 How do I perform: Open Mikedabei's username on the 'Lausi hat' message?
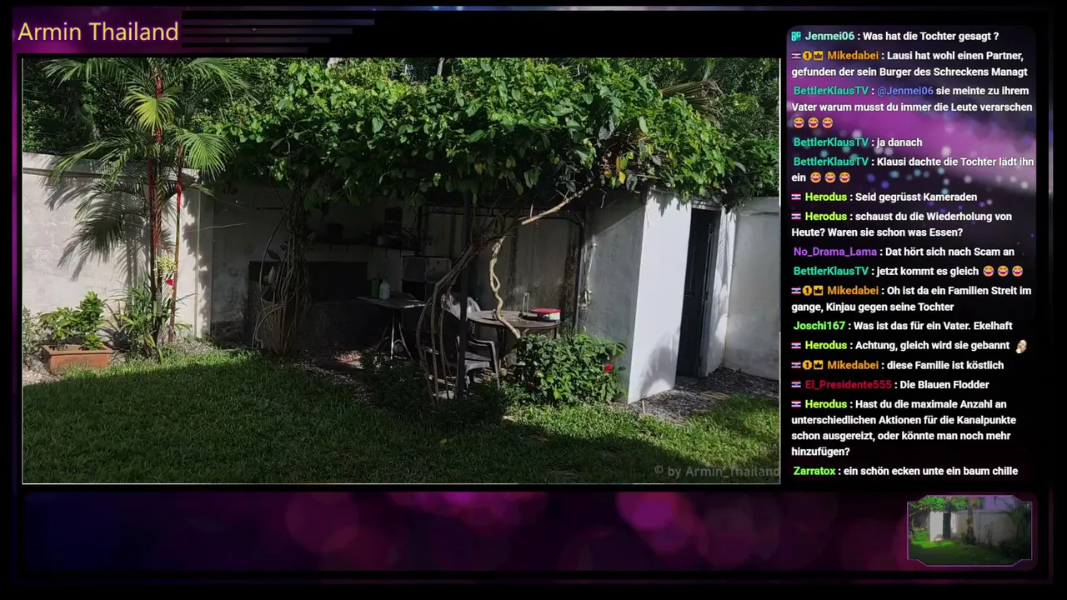853,56
